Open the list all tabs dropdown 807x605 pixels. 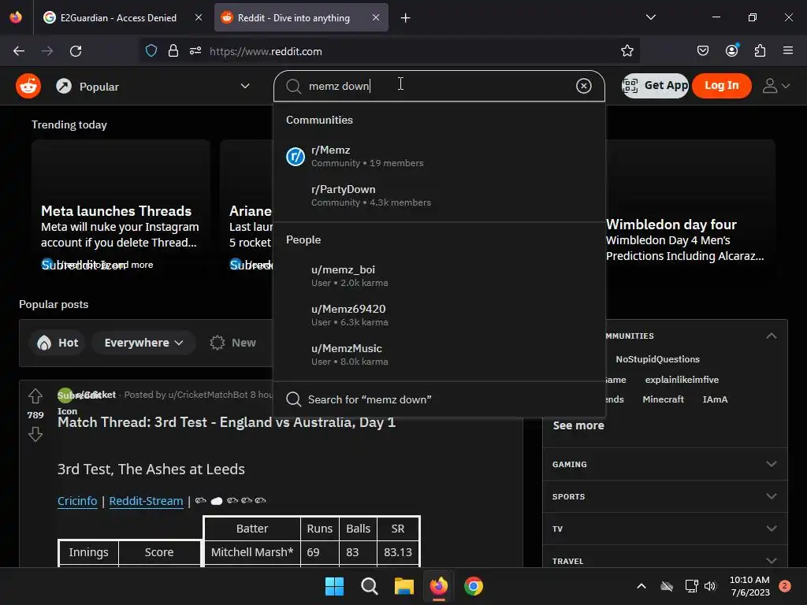(x=650, y=17)
